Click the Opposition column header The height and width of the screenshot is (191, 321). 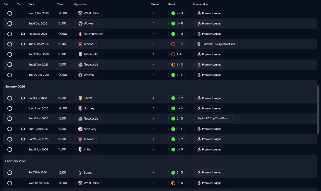click(80, 4)
